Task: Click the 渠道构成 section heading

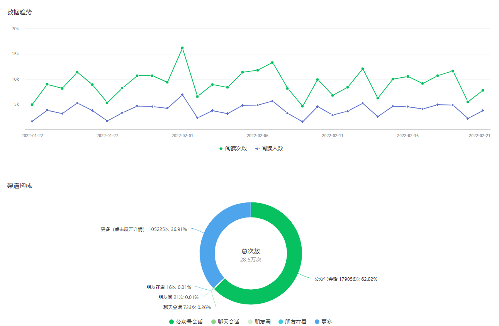Action: [x=20, y=186]
